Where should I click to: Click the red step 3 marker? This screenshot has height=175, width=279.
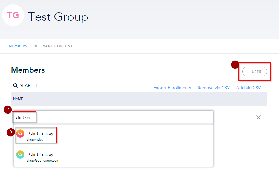click(x=11, y=132)
